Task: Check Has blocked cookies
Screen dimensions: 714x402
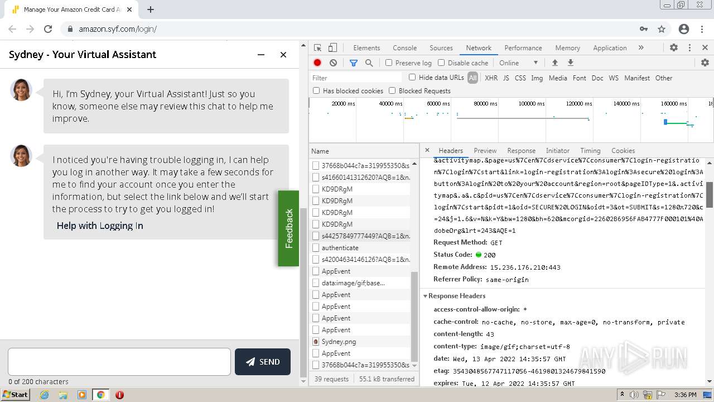Action: coord(316,90)
